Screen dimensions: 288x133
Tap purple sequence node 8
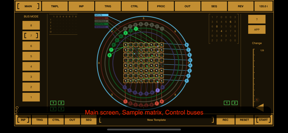(162, 87)
